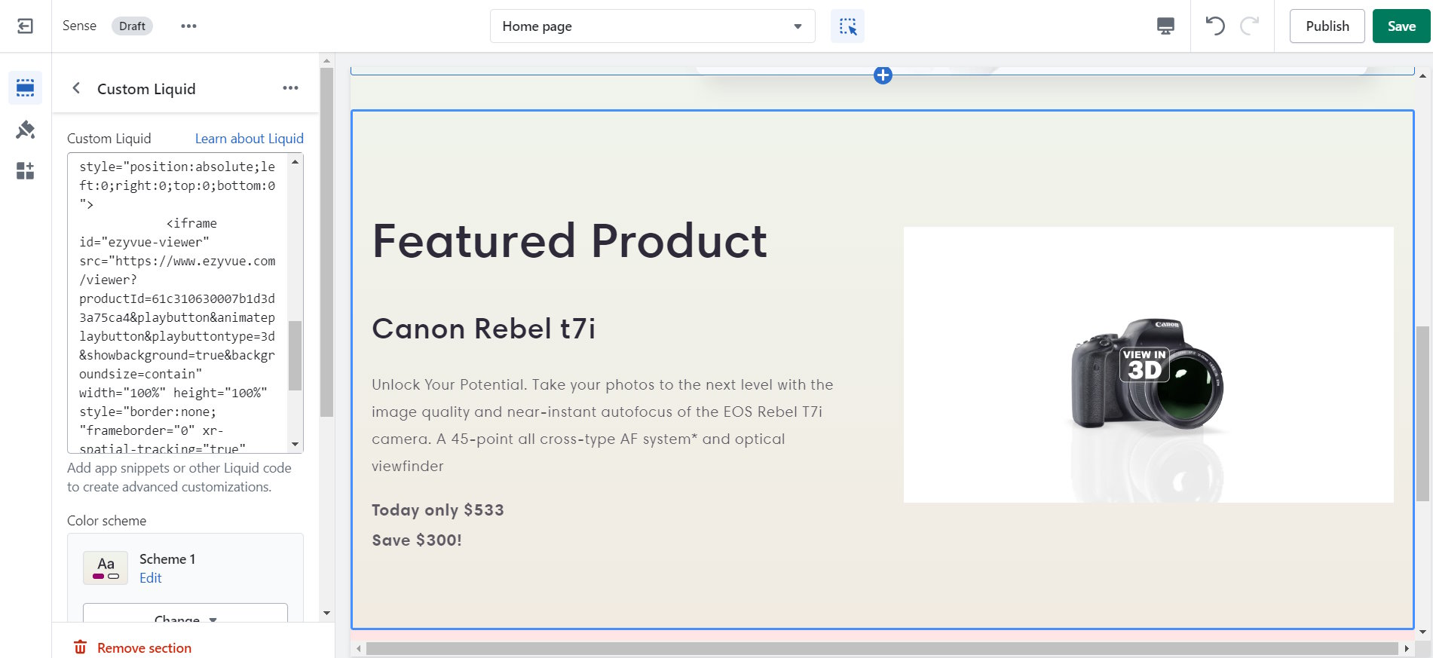Click the Publish button
The width and height of the screenshot is (1433, 658).
1327,26
